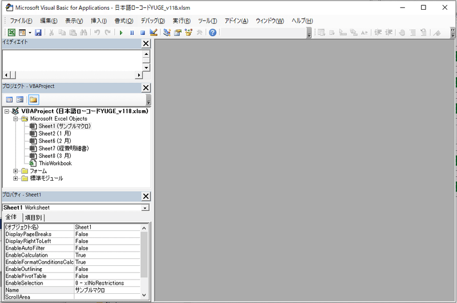Collapse the VBAProject root node
The width and height of the screenshot is (457, 303).
pos(7,111)
